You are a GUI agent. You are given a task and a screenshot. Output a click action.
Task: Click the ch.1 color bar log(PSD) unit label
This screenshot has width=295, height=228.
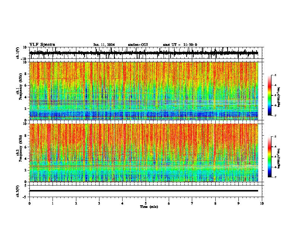click(x=279, y=97)
